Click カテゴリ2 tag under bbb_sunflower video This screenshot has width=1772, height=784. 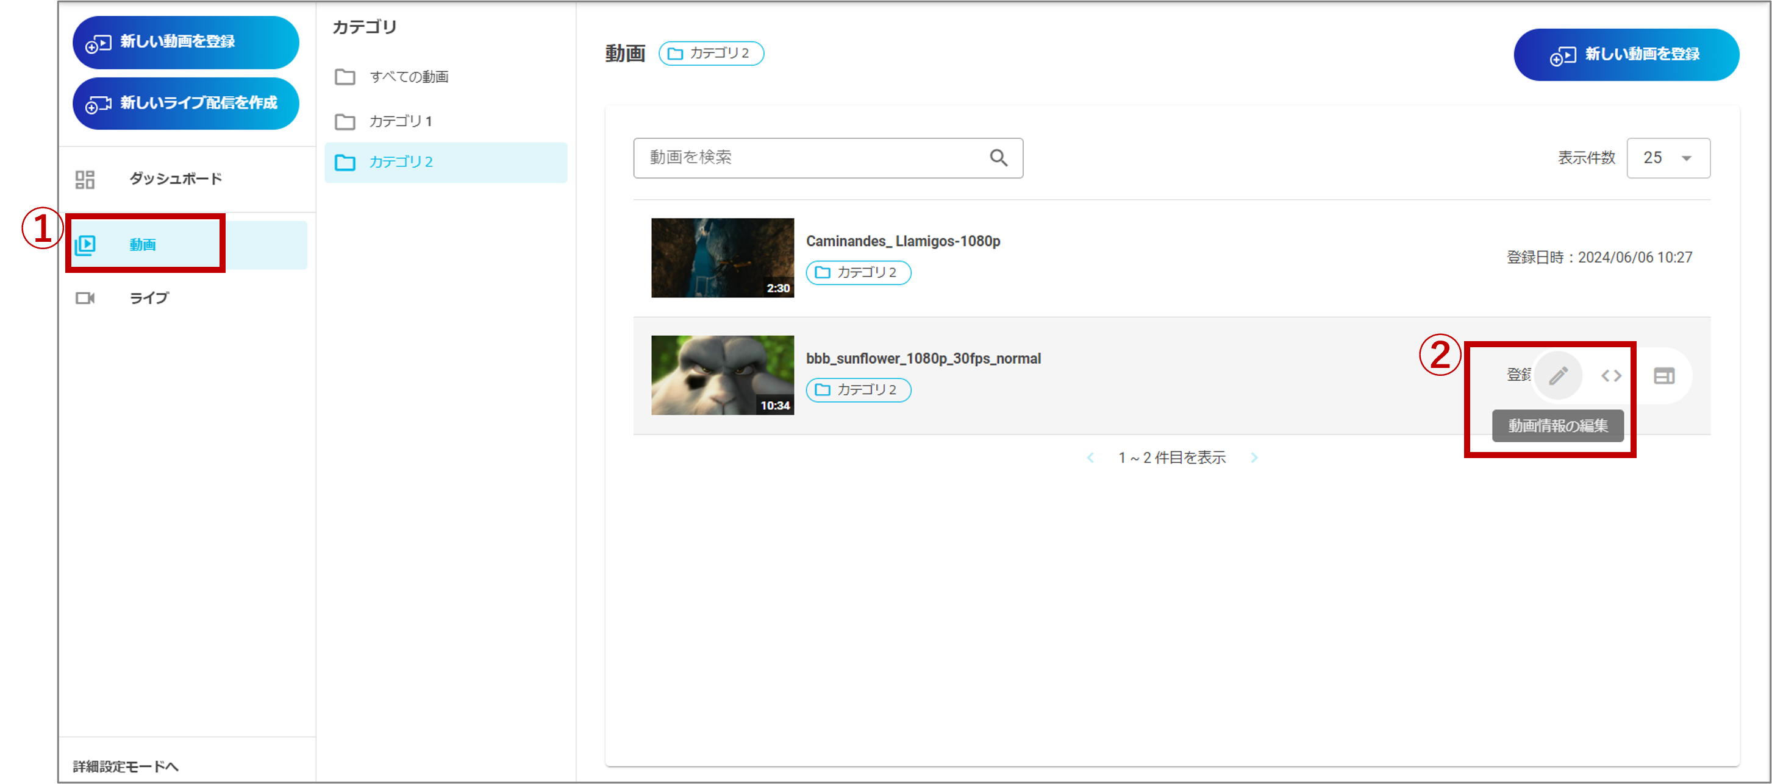pyautogui.click(x=859, y=390)
